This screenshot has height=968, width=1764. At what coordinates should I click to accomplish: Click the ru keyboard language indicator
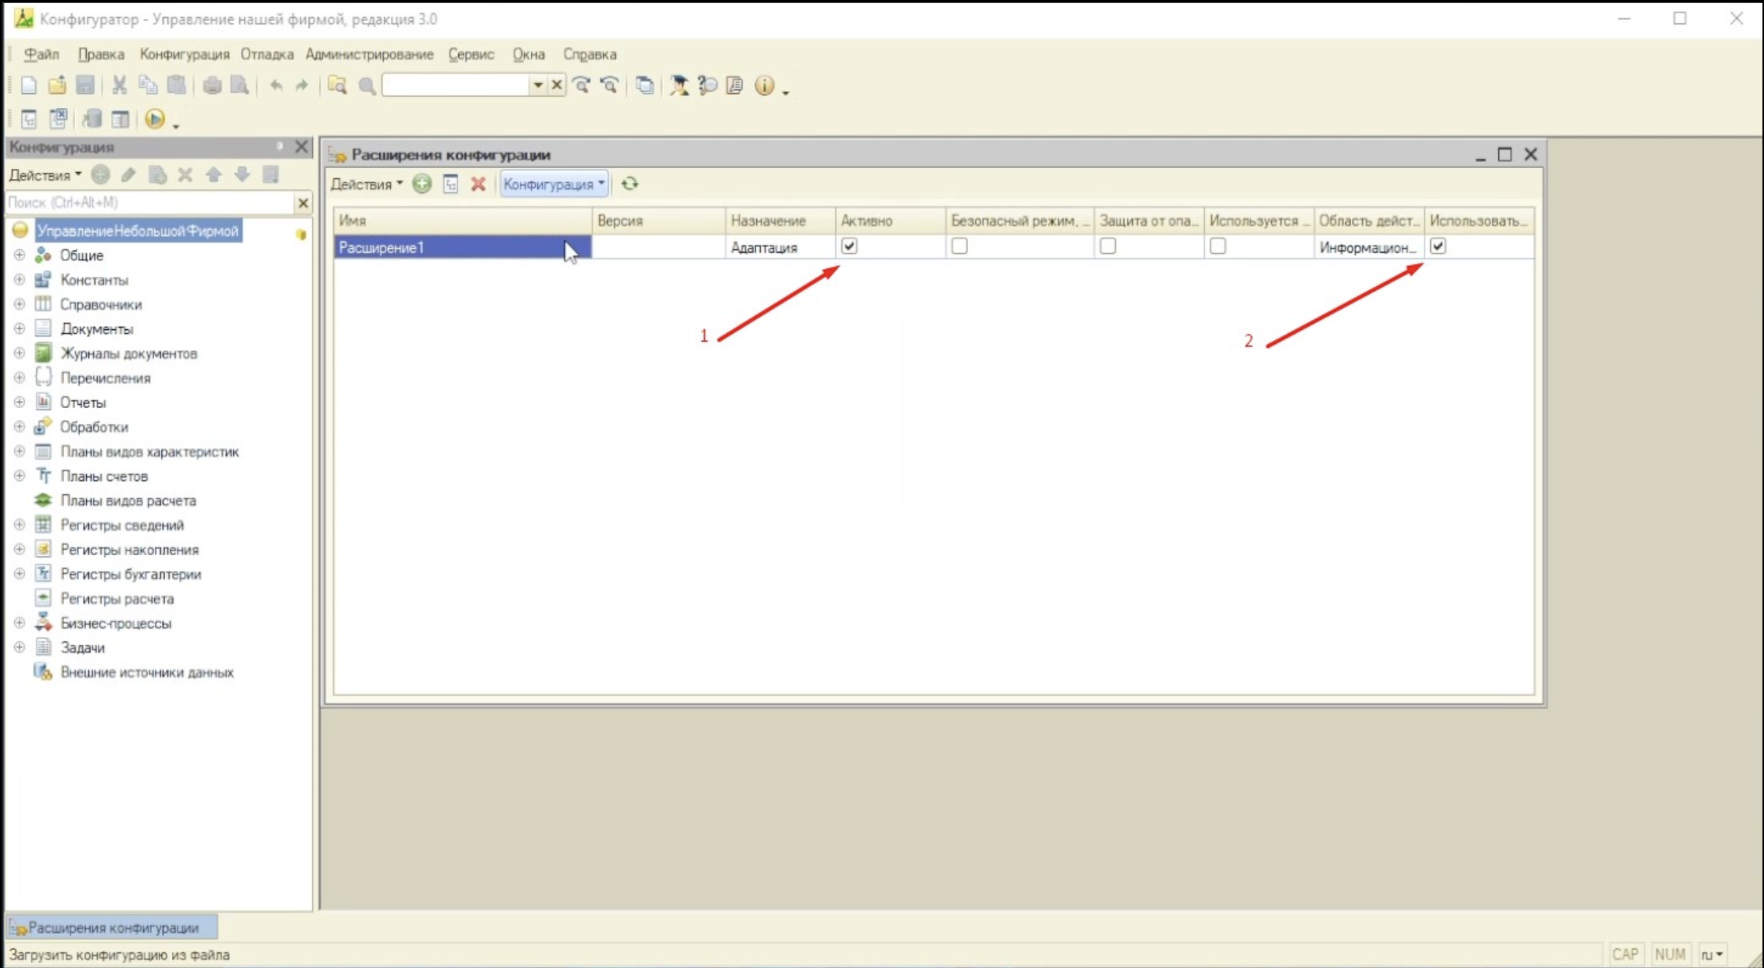[x=1712, y=955]
